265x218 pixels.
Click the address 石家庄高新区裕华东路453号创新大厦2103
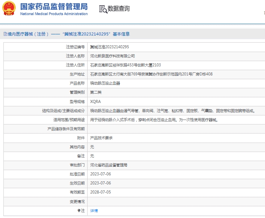[126, 65]
